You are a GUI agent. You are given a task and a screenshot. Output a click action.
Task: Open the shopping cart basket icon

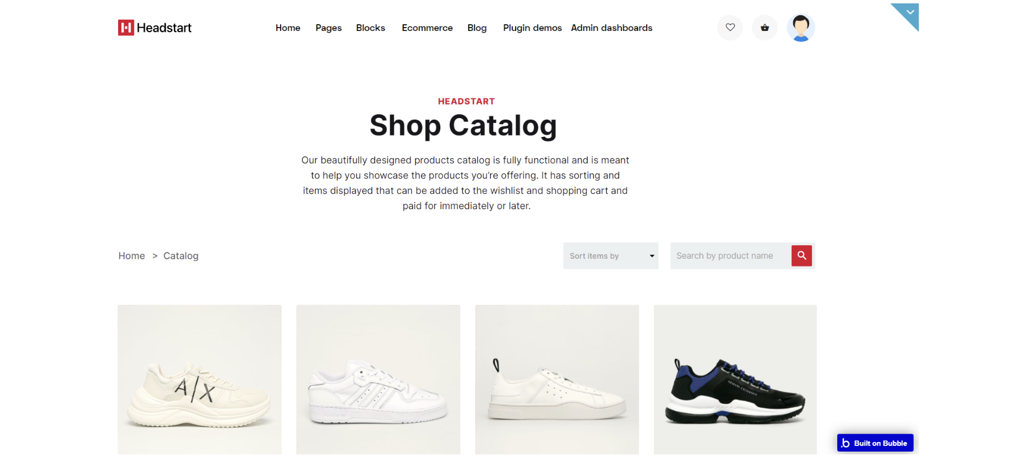[x=765, y=28]
